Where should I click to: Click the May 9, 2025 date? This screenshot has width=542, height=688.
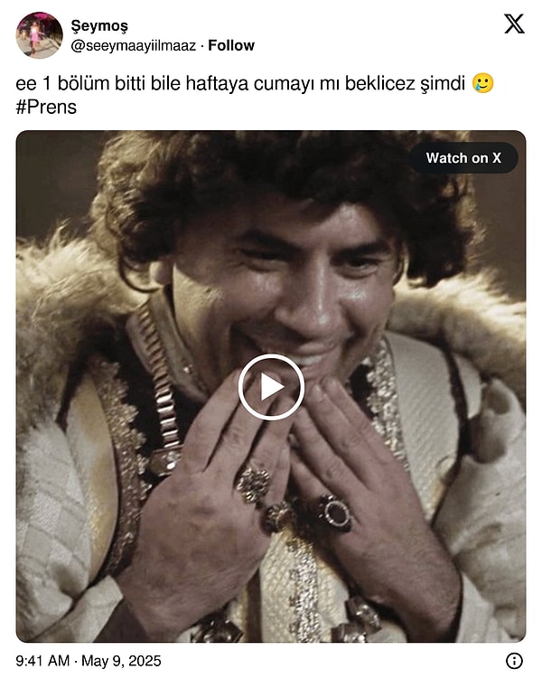pyautogui.click(x=121, y=661)
